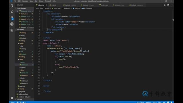
Task: Open the View menu
Action: (x=32, y=1)
